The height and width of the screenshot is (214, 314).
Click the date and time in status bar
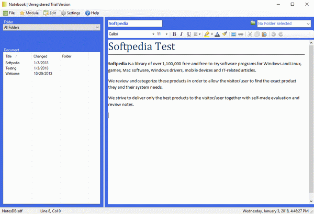[x=276, y=211]
